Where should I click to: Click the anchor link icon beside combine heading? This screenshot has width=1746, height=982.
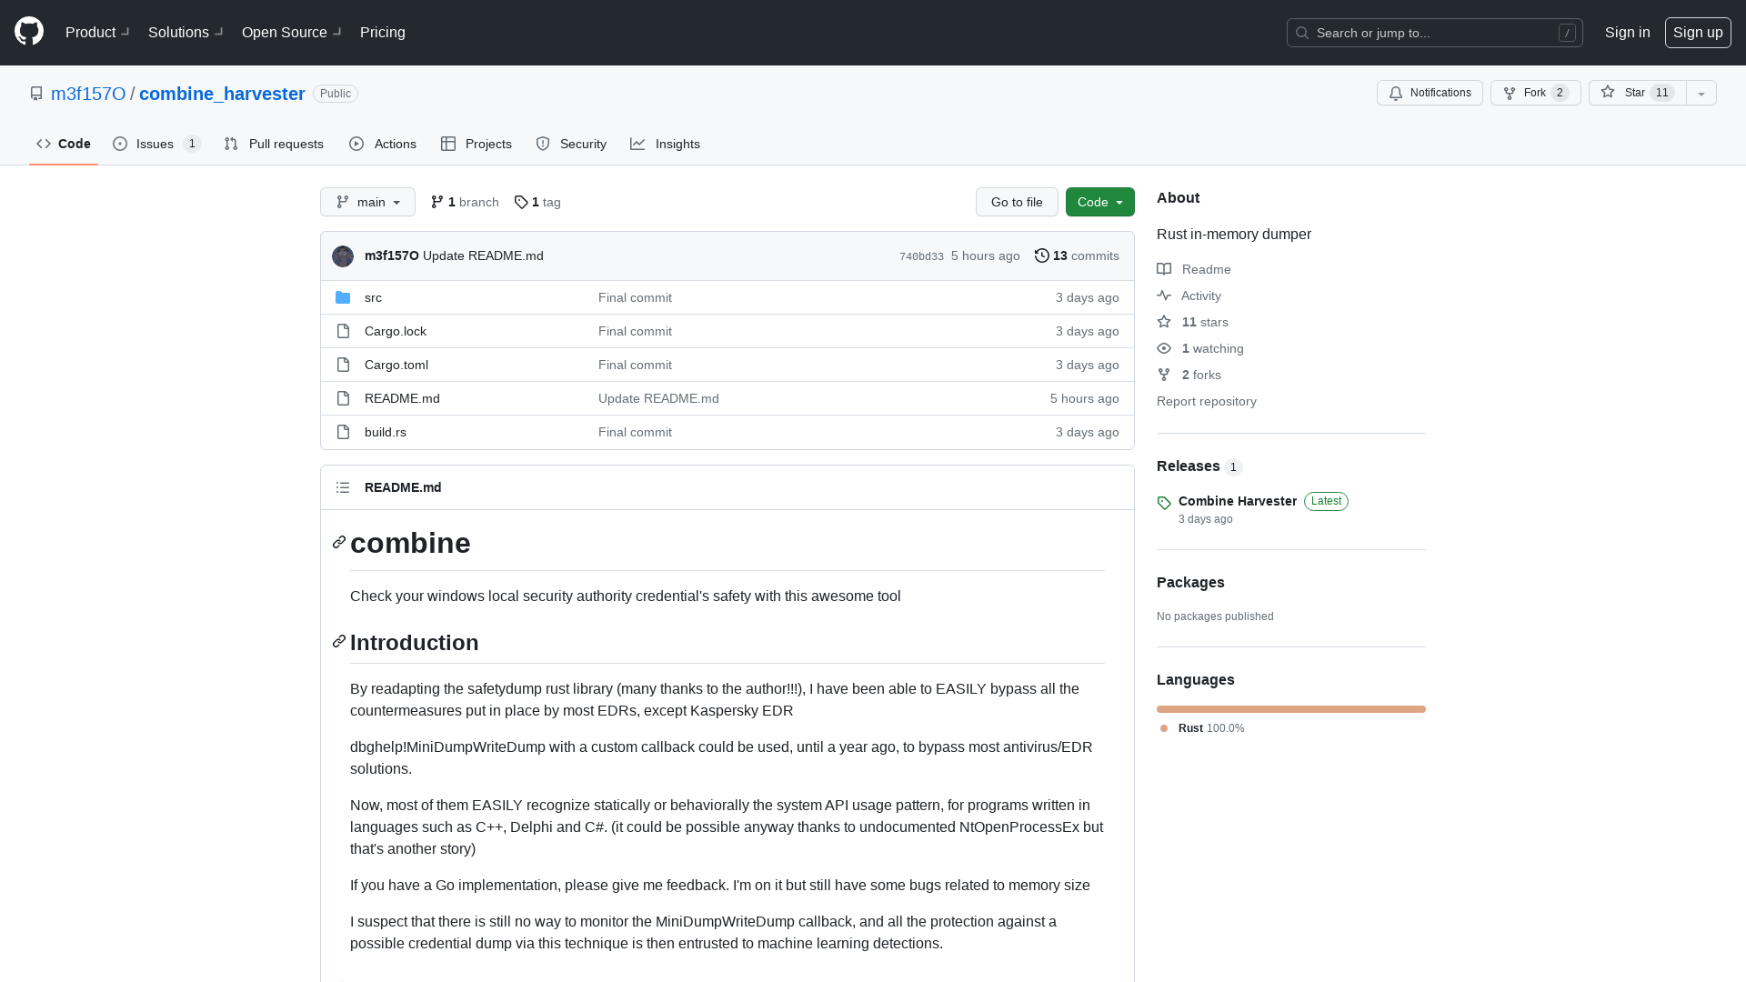[x=339, y=543]
